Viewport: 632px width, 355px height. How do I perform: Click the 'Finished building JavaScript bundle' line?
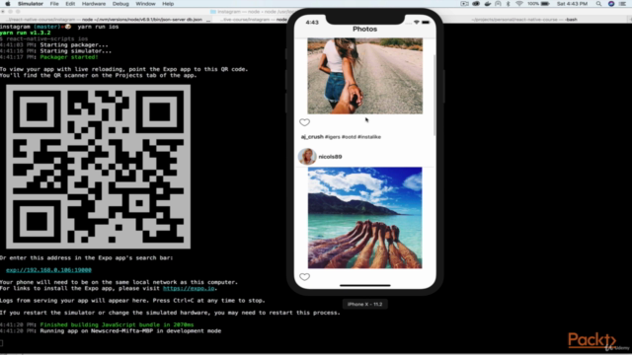tap(117, 324)
